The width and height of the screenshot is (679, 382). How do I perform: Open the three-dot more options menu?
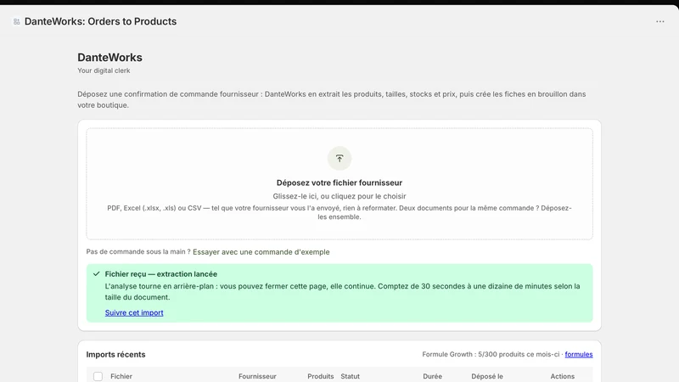point(659,21)
